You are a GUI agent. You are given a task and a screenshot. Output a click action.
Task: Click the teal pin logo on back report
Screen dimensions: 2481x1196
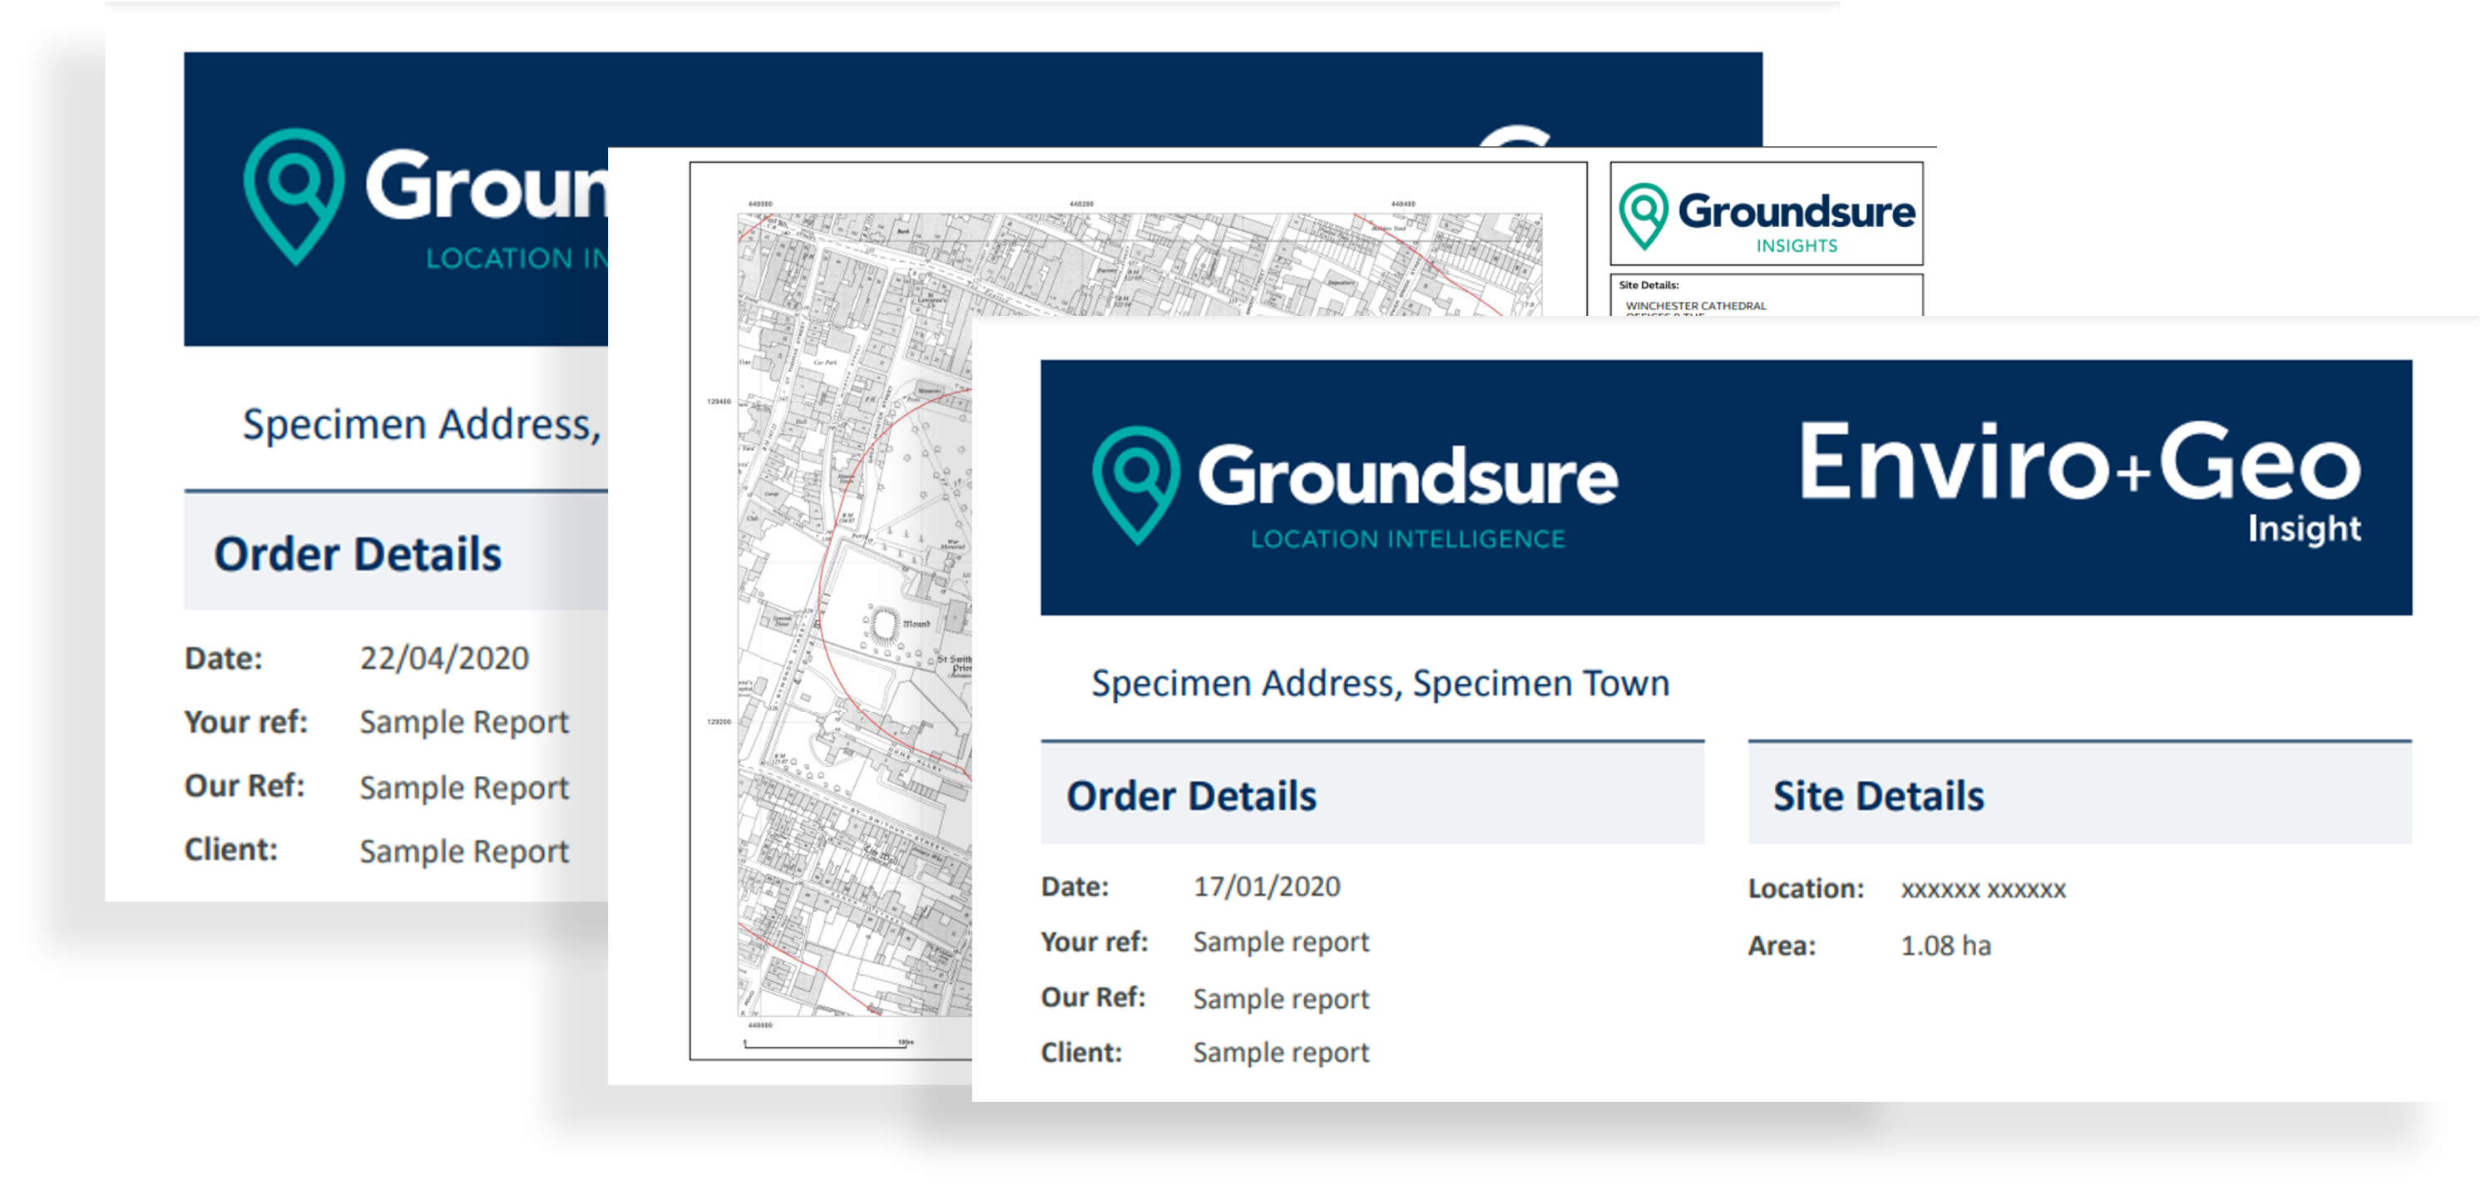click(294, 195)
